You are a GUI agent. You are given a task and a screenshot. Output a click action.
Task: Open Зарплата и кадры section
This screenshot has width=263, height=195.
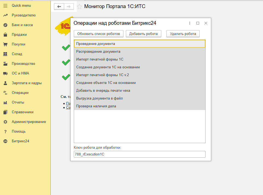click(x=27, y=83)
